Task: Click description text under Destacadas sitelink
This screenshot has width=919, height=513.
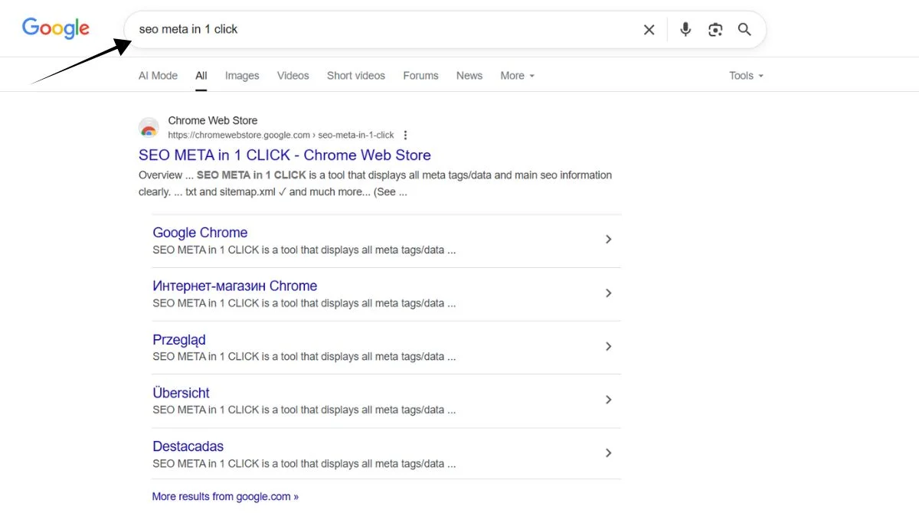Action: [304, 463]
